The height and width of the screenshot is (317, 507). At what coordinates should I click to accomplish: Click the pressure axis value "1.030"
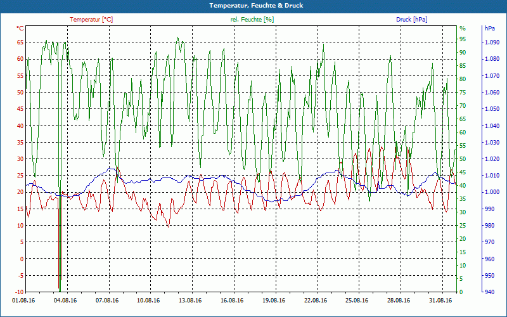click(492, 142)
